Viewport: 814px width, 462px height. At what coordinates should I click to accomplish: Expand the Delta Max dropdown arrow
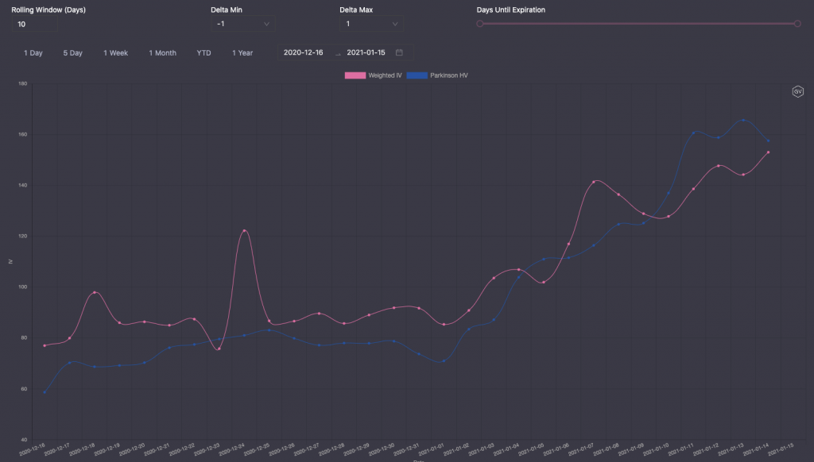click(x=395, y=24)
